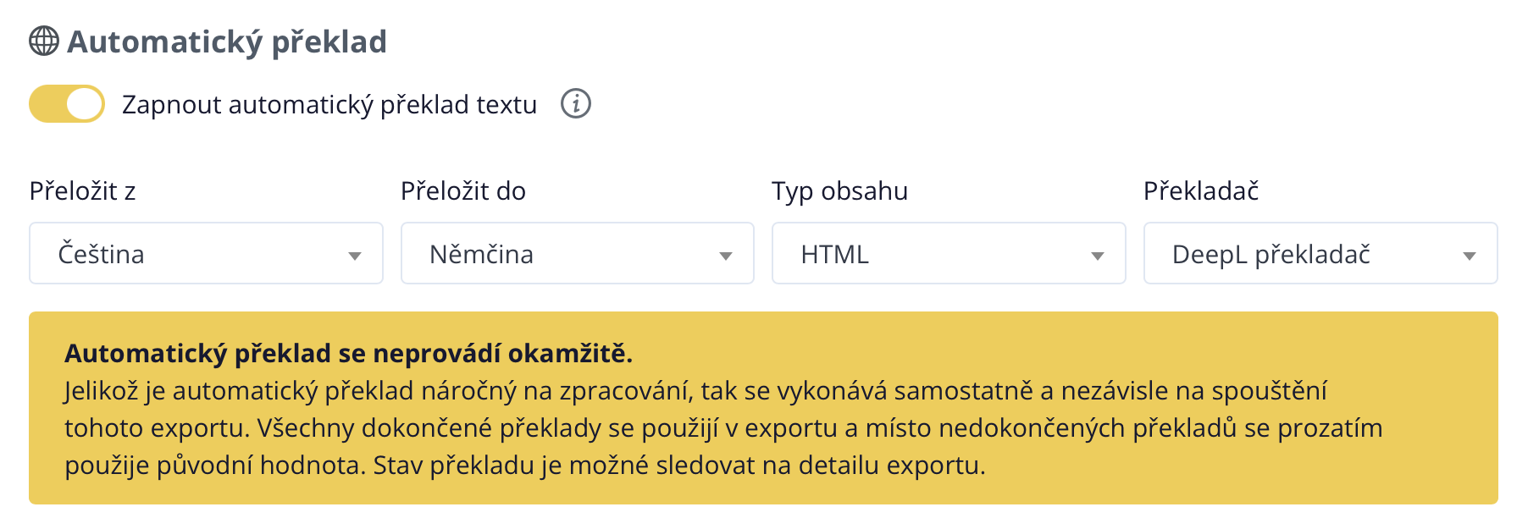The width and height of the screenshot is (1528, 518).
Task: Click the Přeložit do field label
Action: click(x=463, y=191)
